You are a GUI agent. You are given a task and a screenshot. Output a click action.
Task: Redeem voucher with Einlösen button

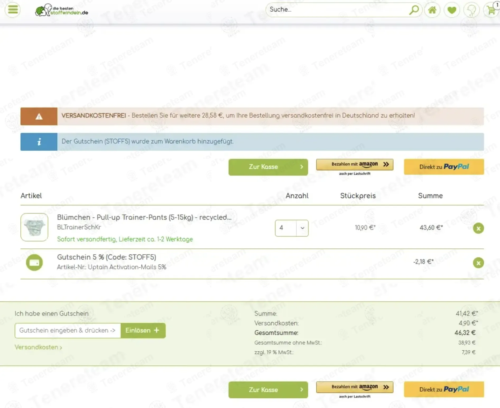pyautogui.click(x=143, y=330)
